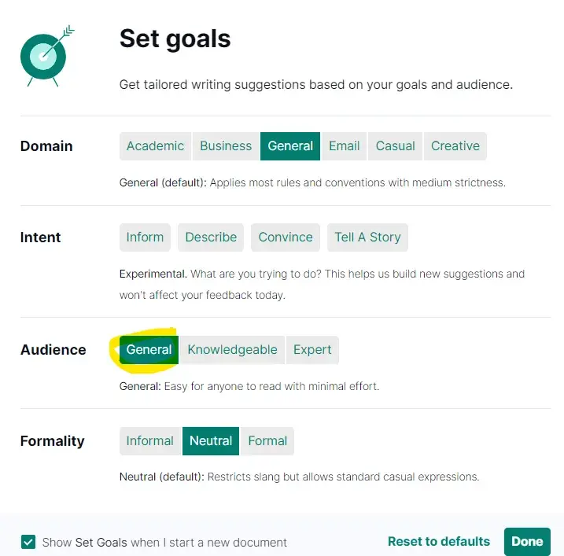Select General domain option
Screen dimensions: 564x556
tap(290, 146)
